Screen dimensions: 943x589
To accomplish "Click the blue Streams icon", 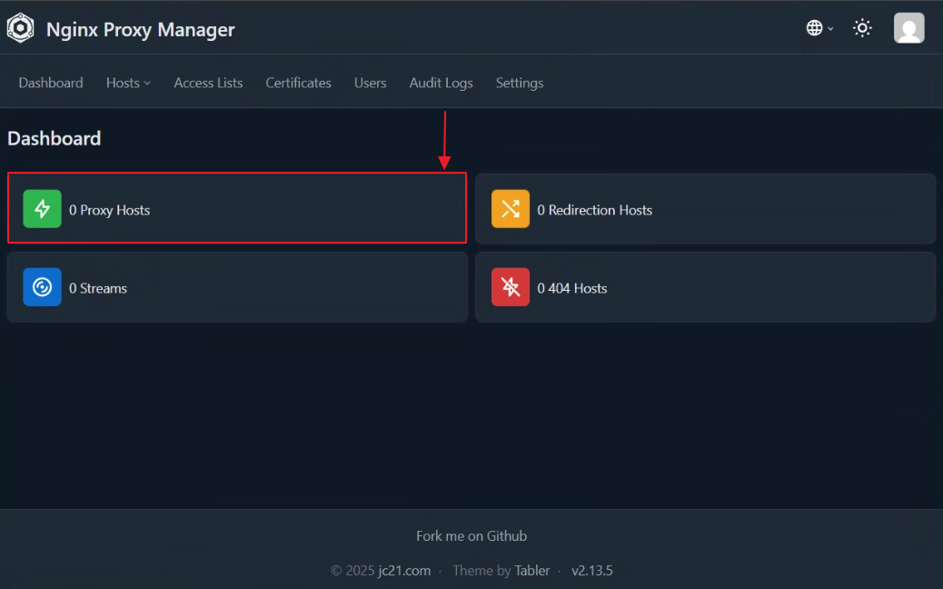I will (x=42, y=287).
